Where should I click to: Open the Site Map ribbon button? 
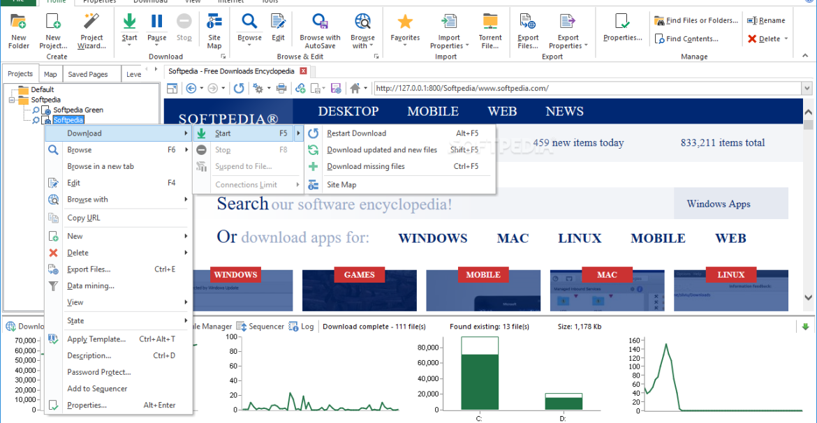point(214,30)
